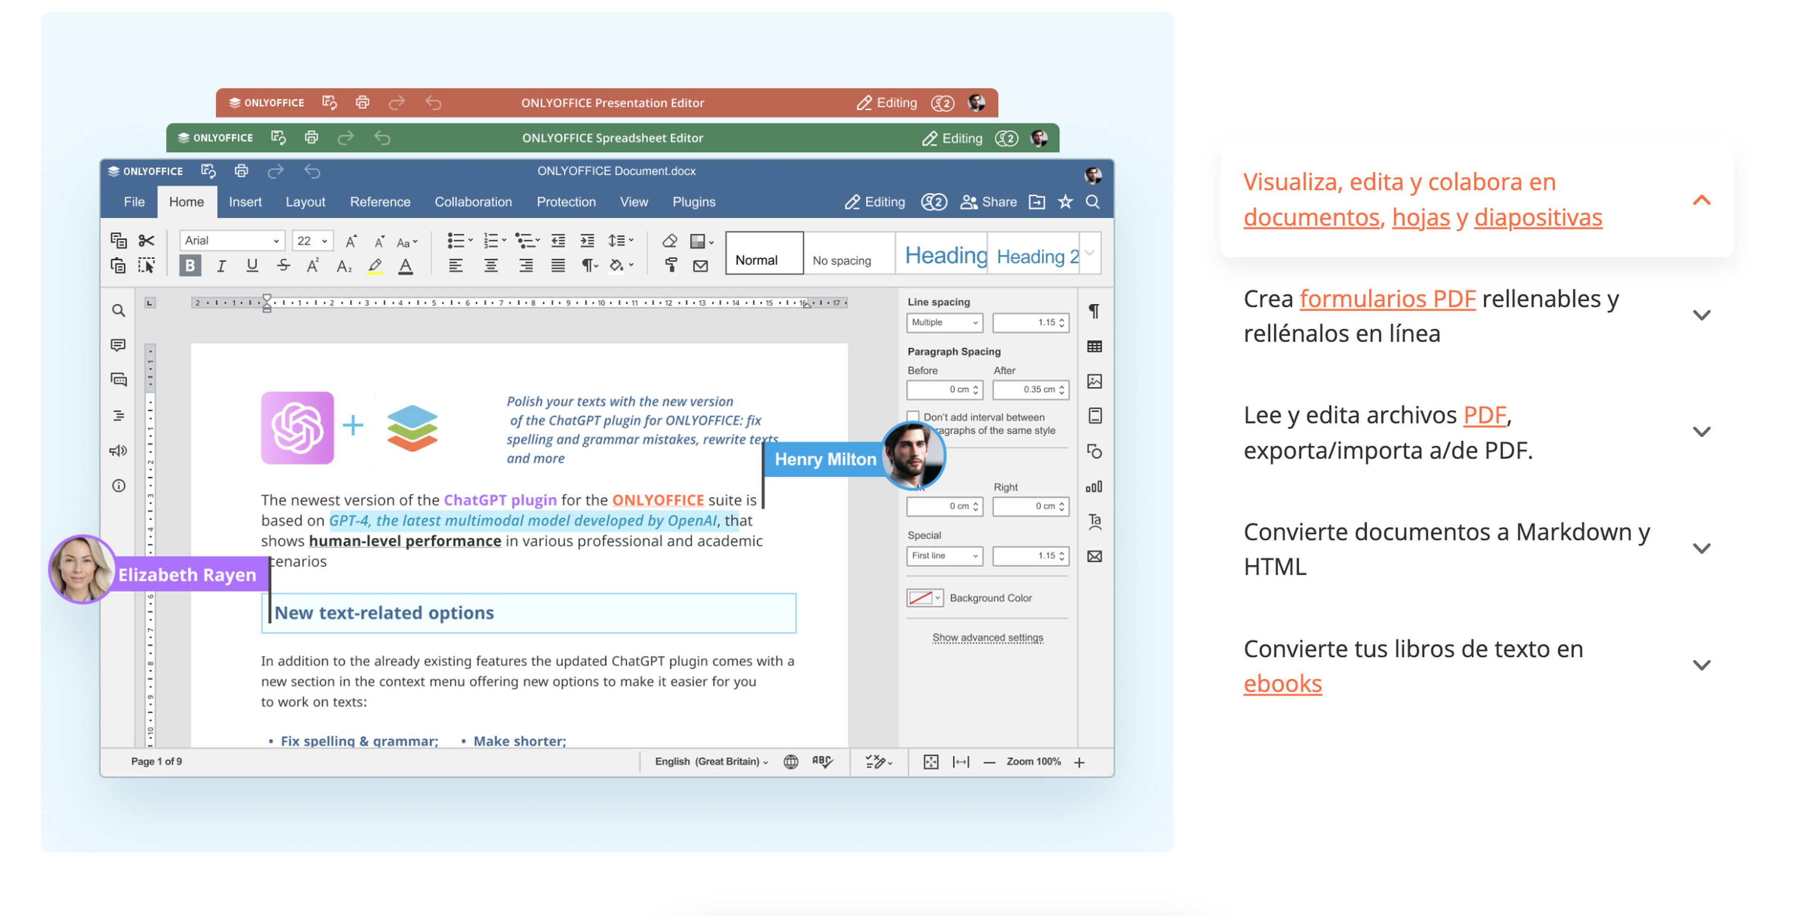Switch to the Layout tab
The width and height of the screenshot is (1811, 916).
(x=305, y=202)
